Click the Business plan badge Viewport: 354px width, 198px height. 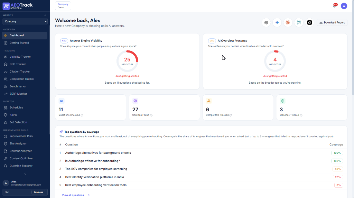(x=38, y=192)
